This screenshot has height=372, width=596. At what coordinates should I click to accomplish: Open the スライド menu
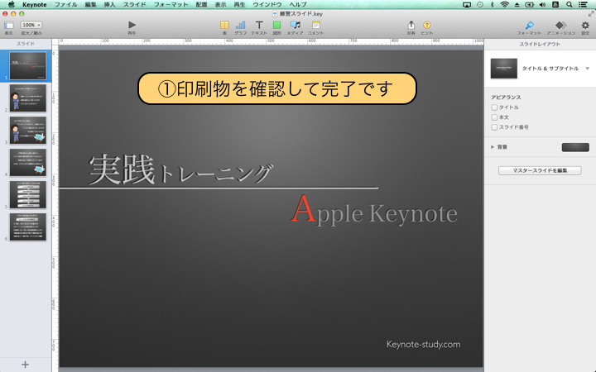(x=134, y=5)
